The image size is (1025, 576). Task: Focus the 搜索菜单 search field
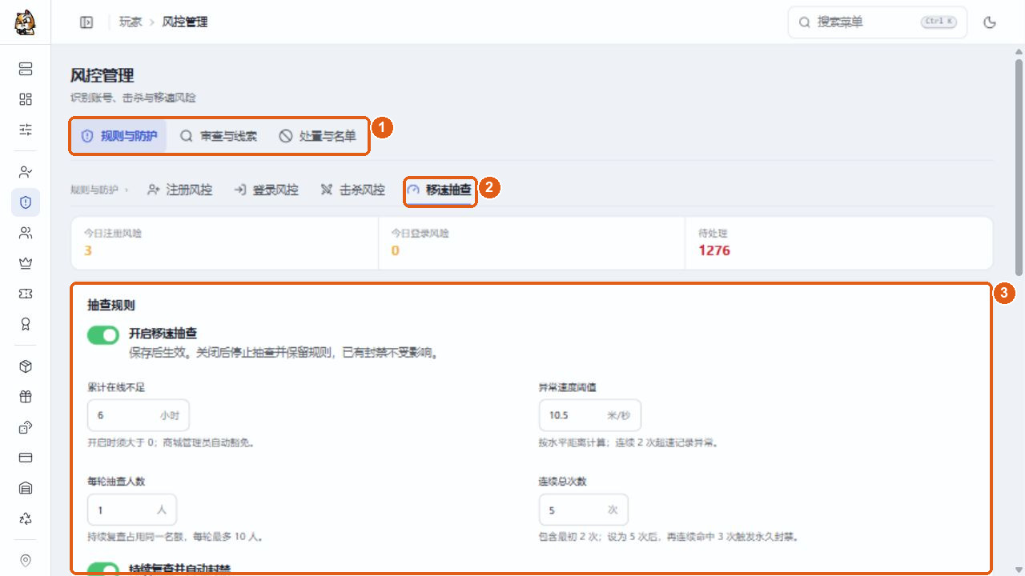click(877, 22)
